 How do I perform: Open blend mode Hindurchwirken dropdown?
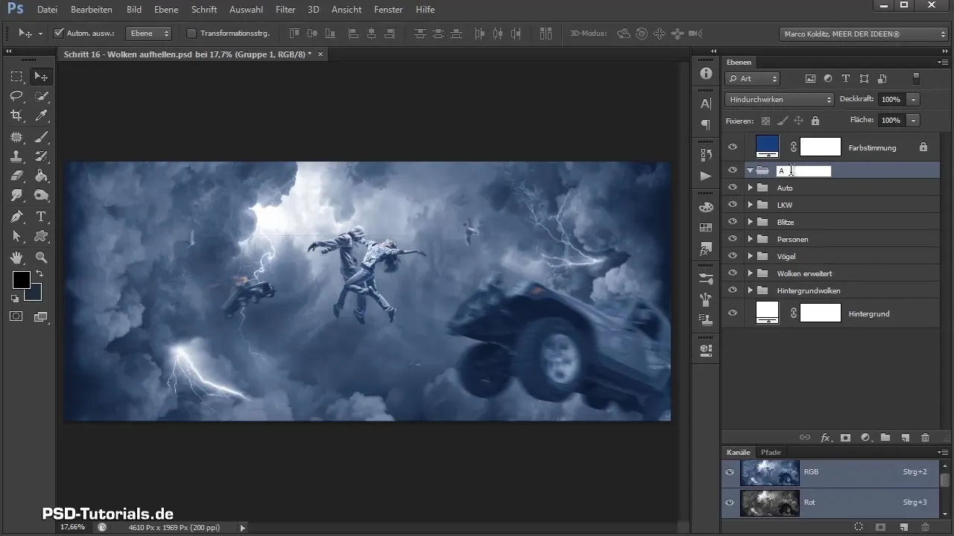point(779,99)
